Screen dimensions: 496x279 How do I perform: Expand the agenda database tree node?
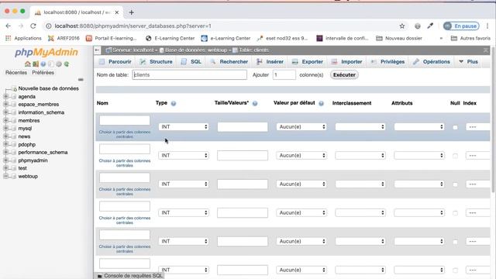pyautogui.click(x=5, y=96)
